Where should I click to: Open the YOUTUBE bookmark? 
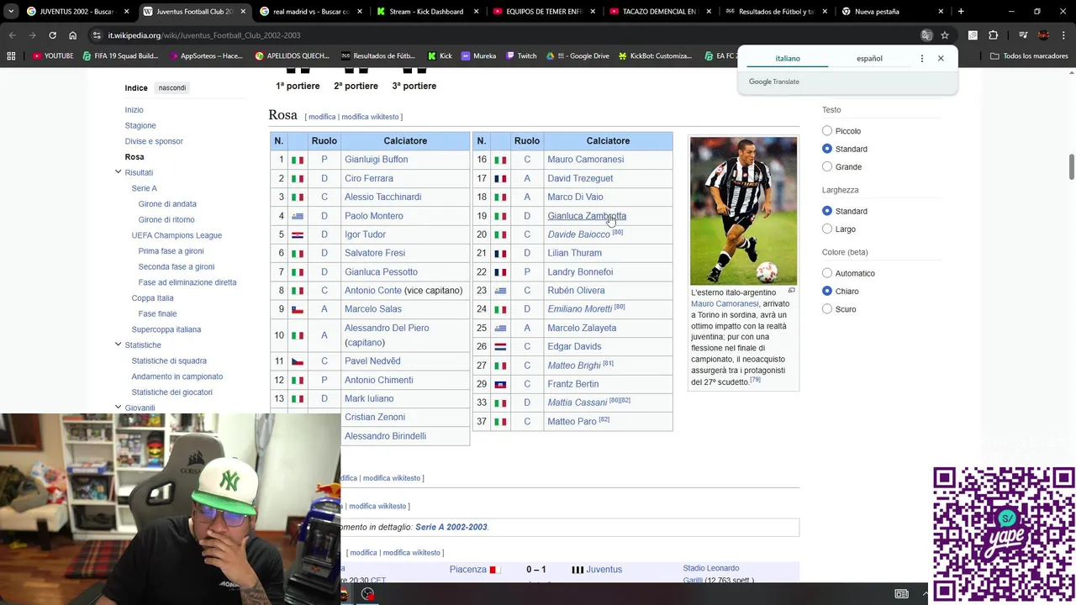click(53, 55)
